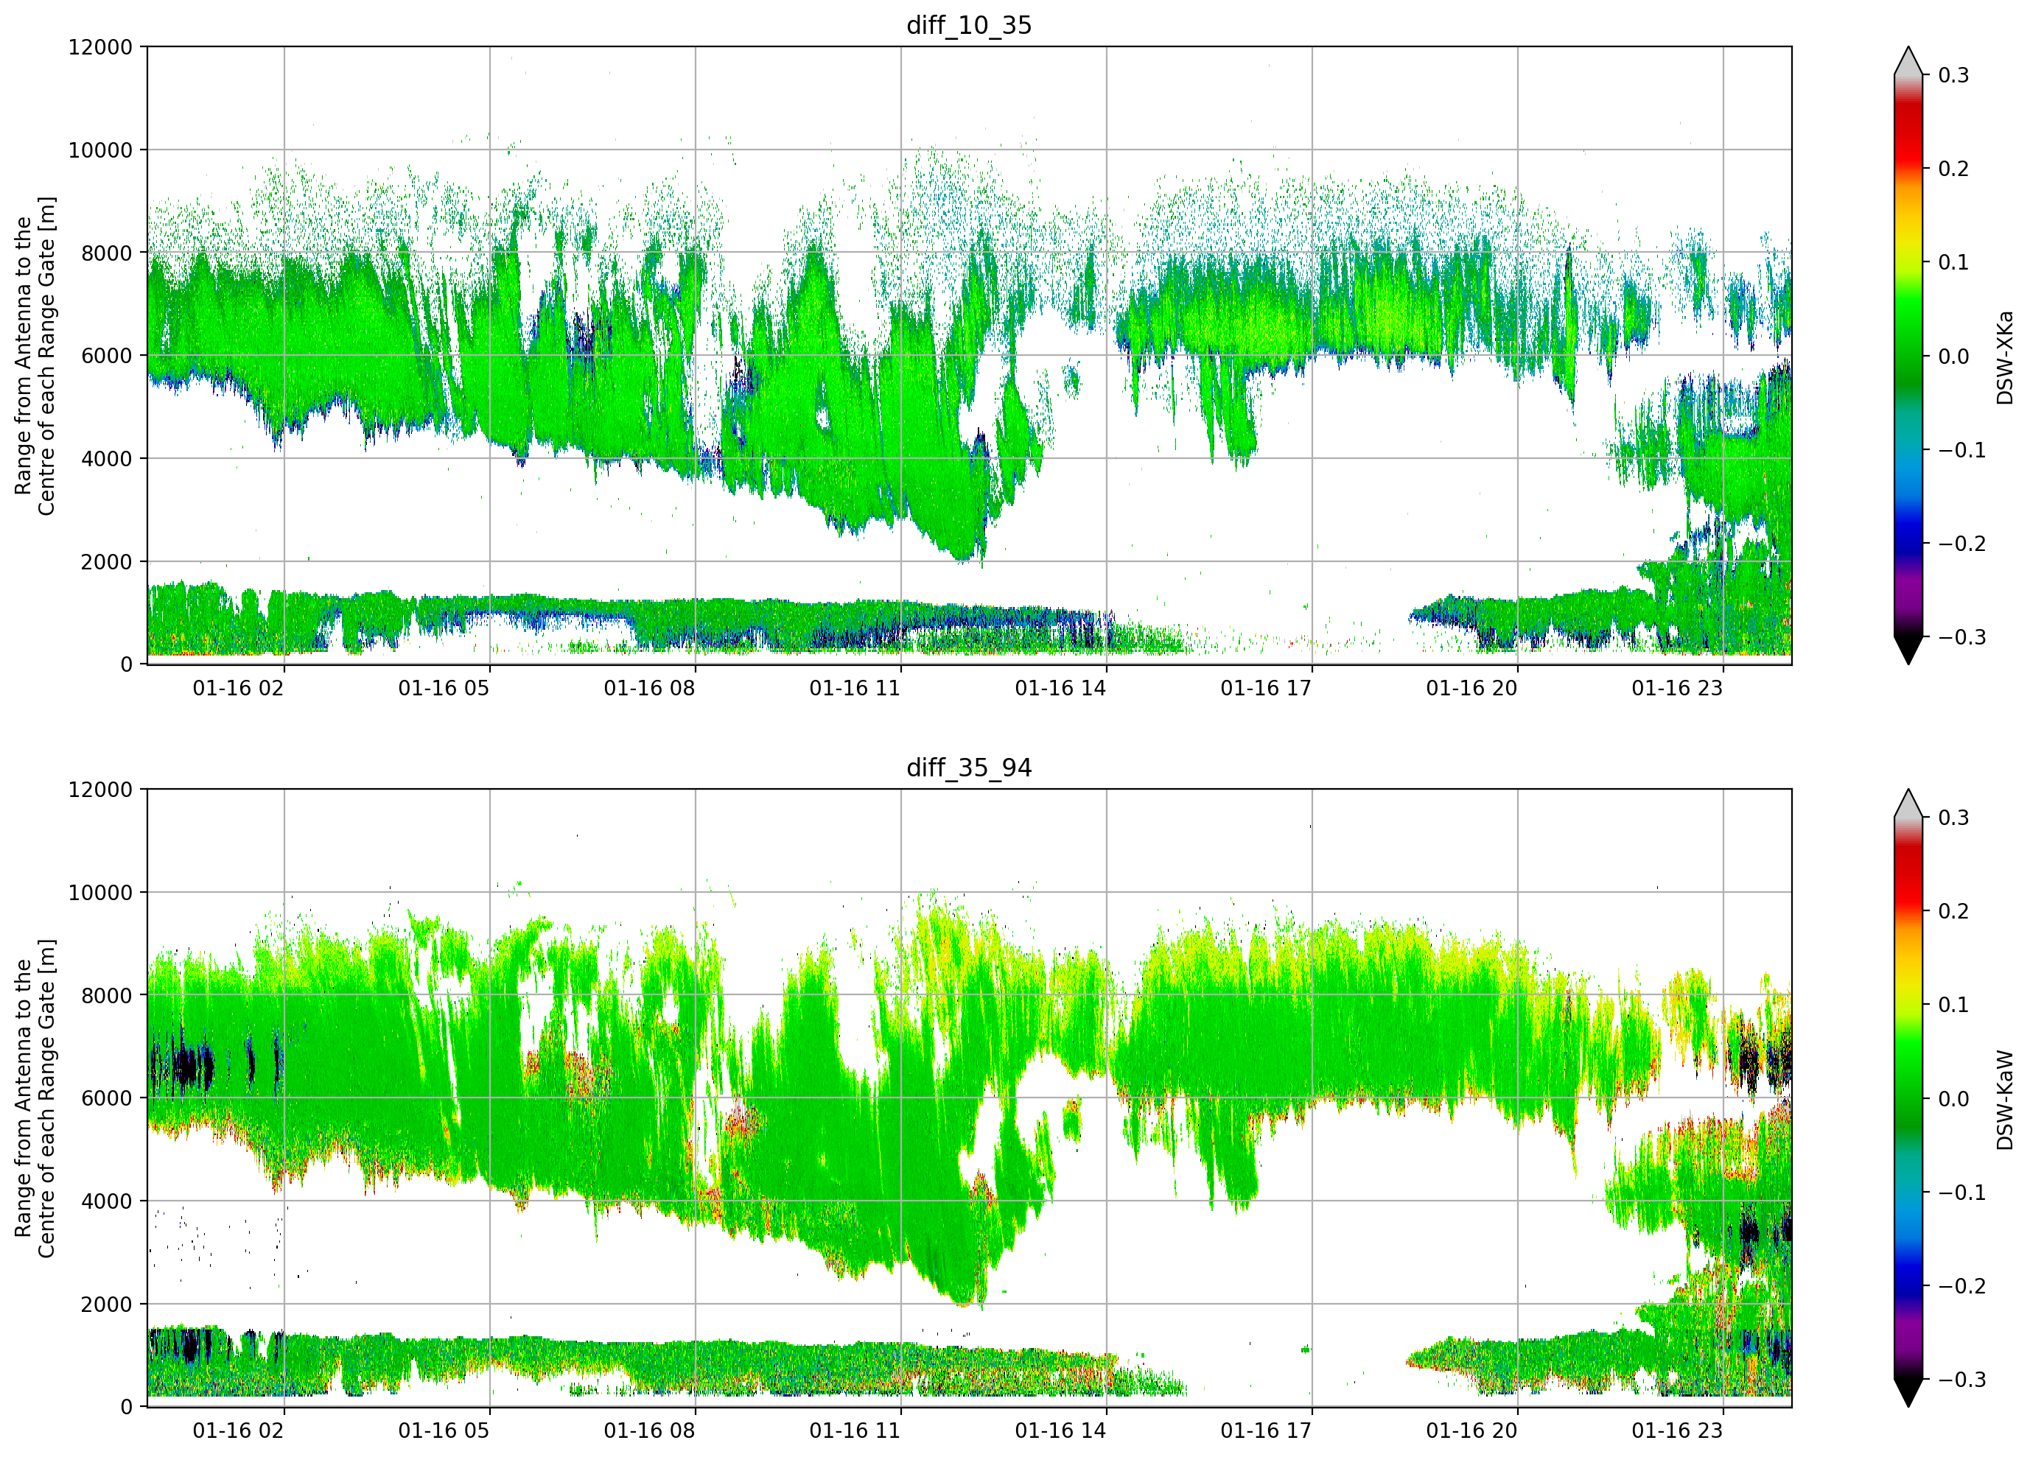Screen dimensions: 2030x1457
Task: Click the "diff_10_35" plot title
Action: click(x=968, y=25)
